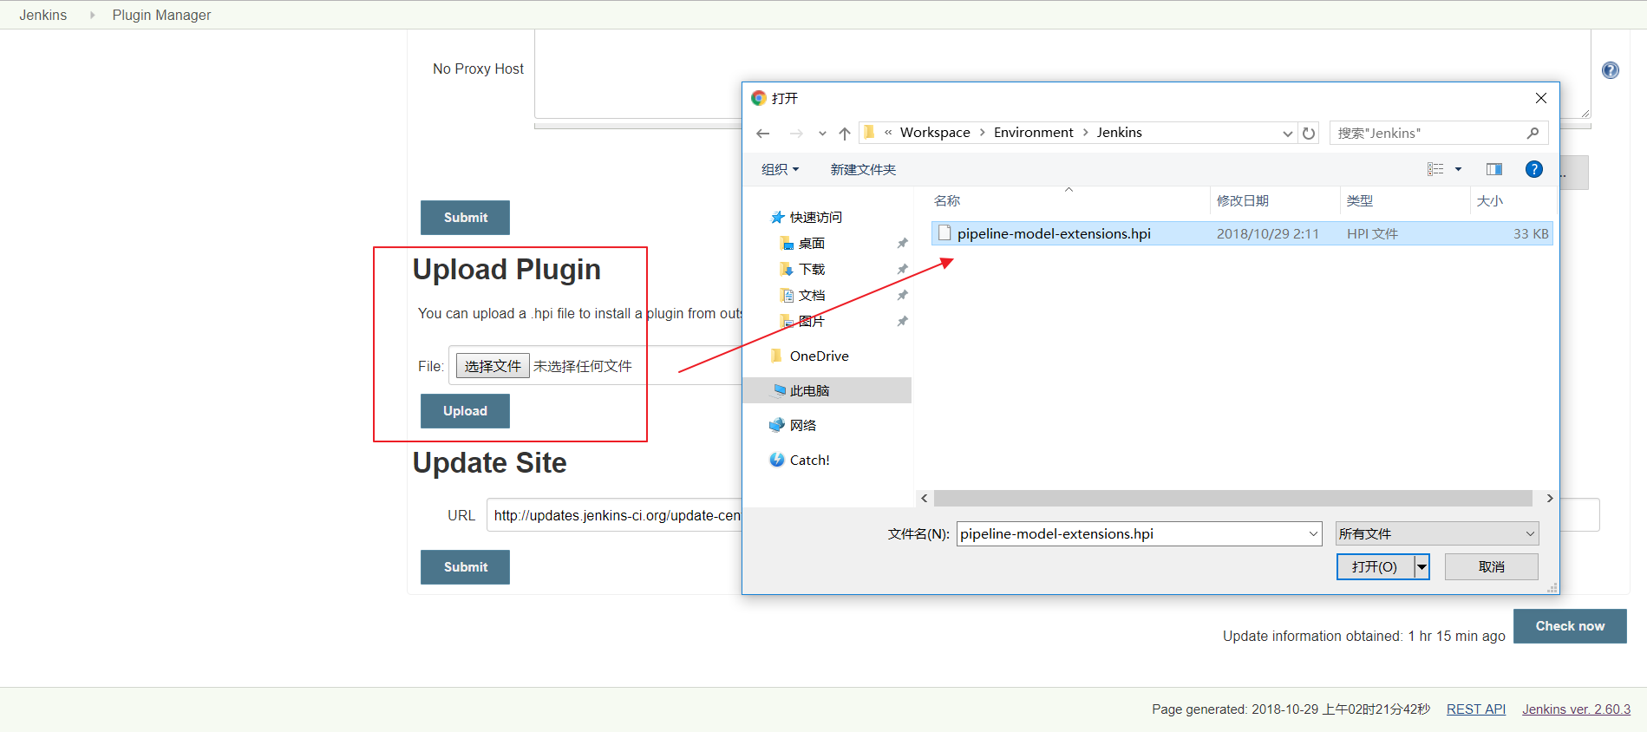Image resolution: width=1647 pixels, height=732 pixels.
Task: Click the back arrow in file dialog
Action: coord(763,133)
